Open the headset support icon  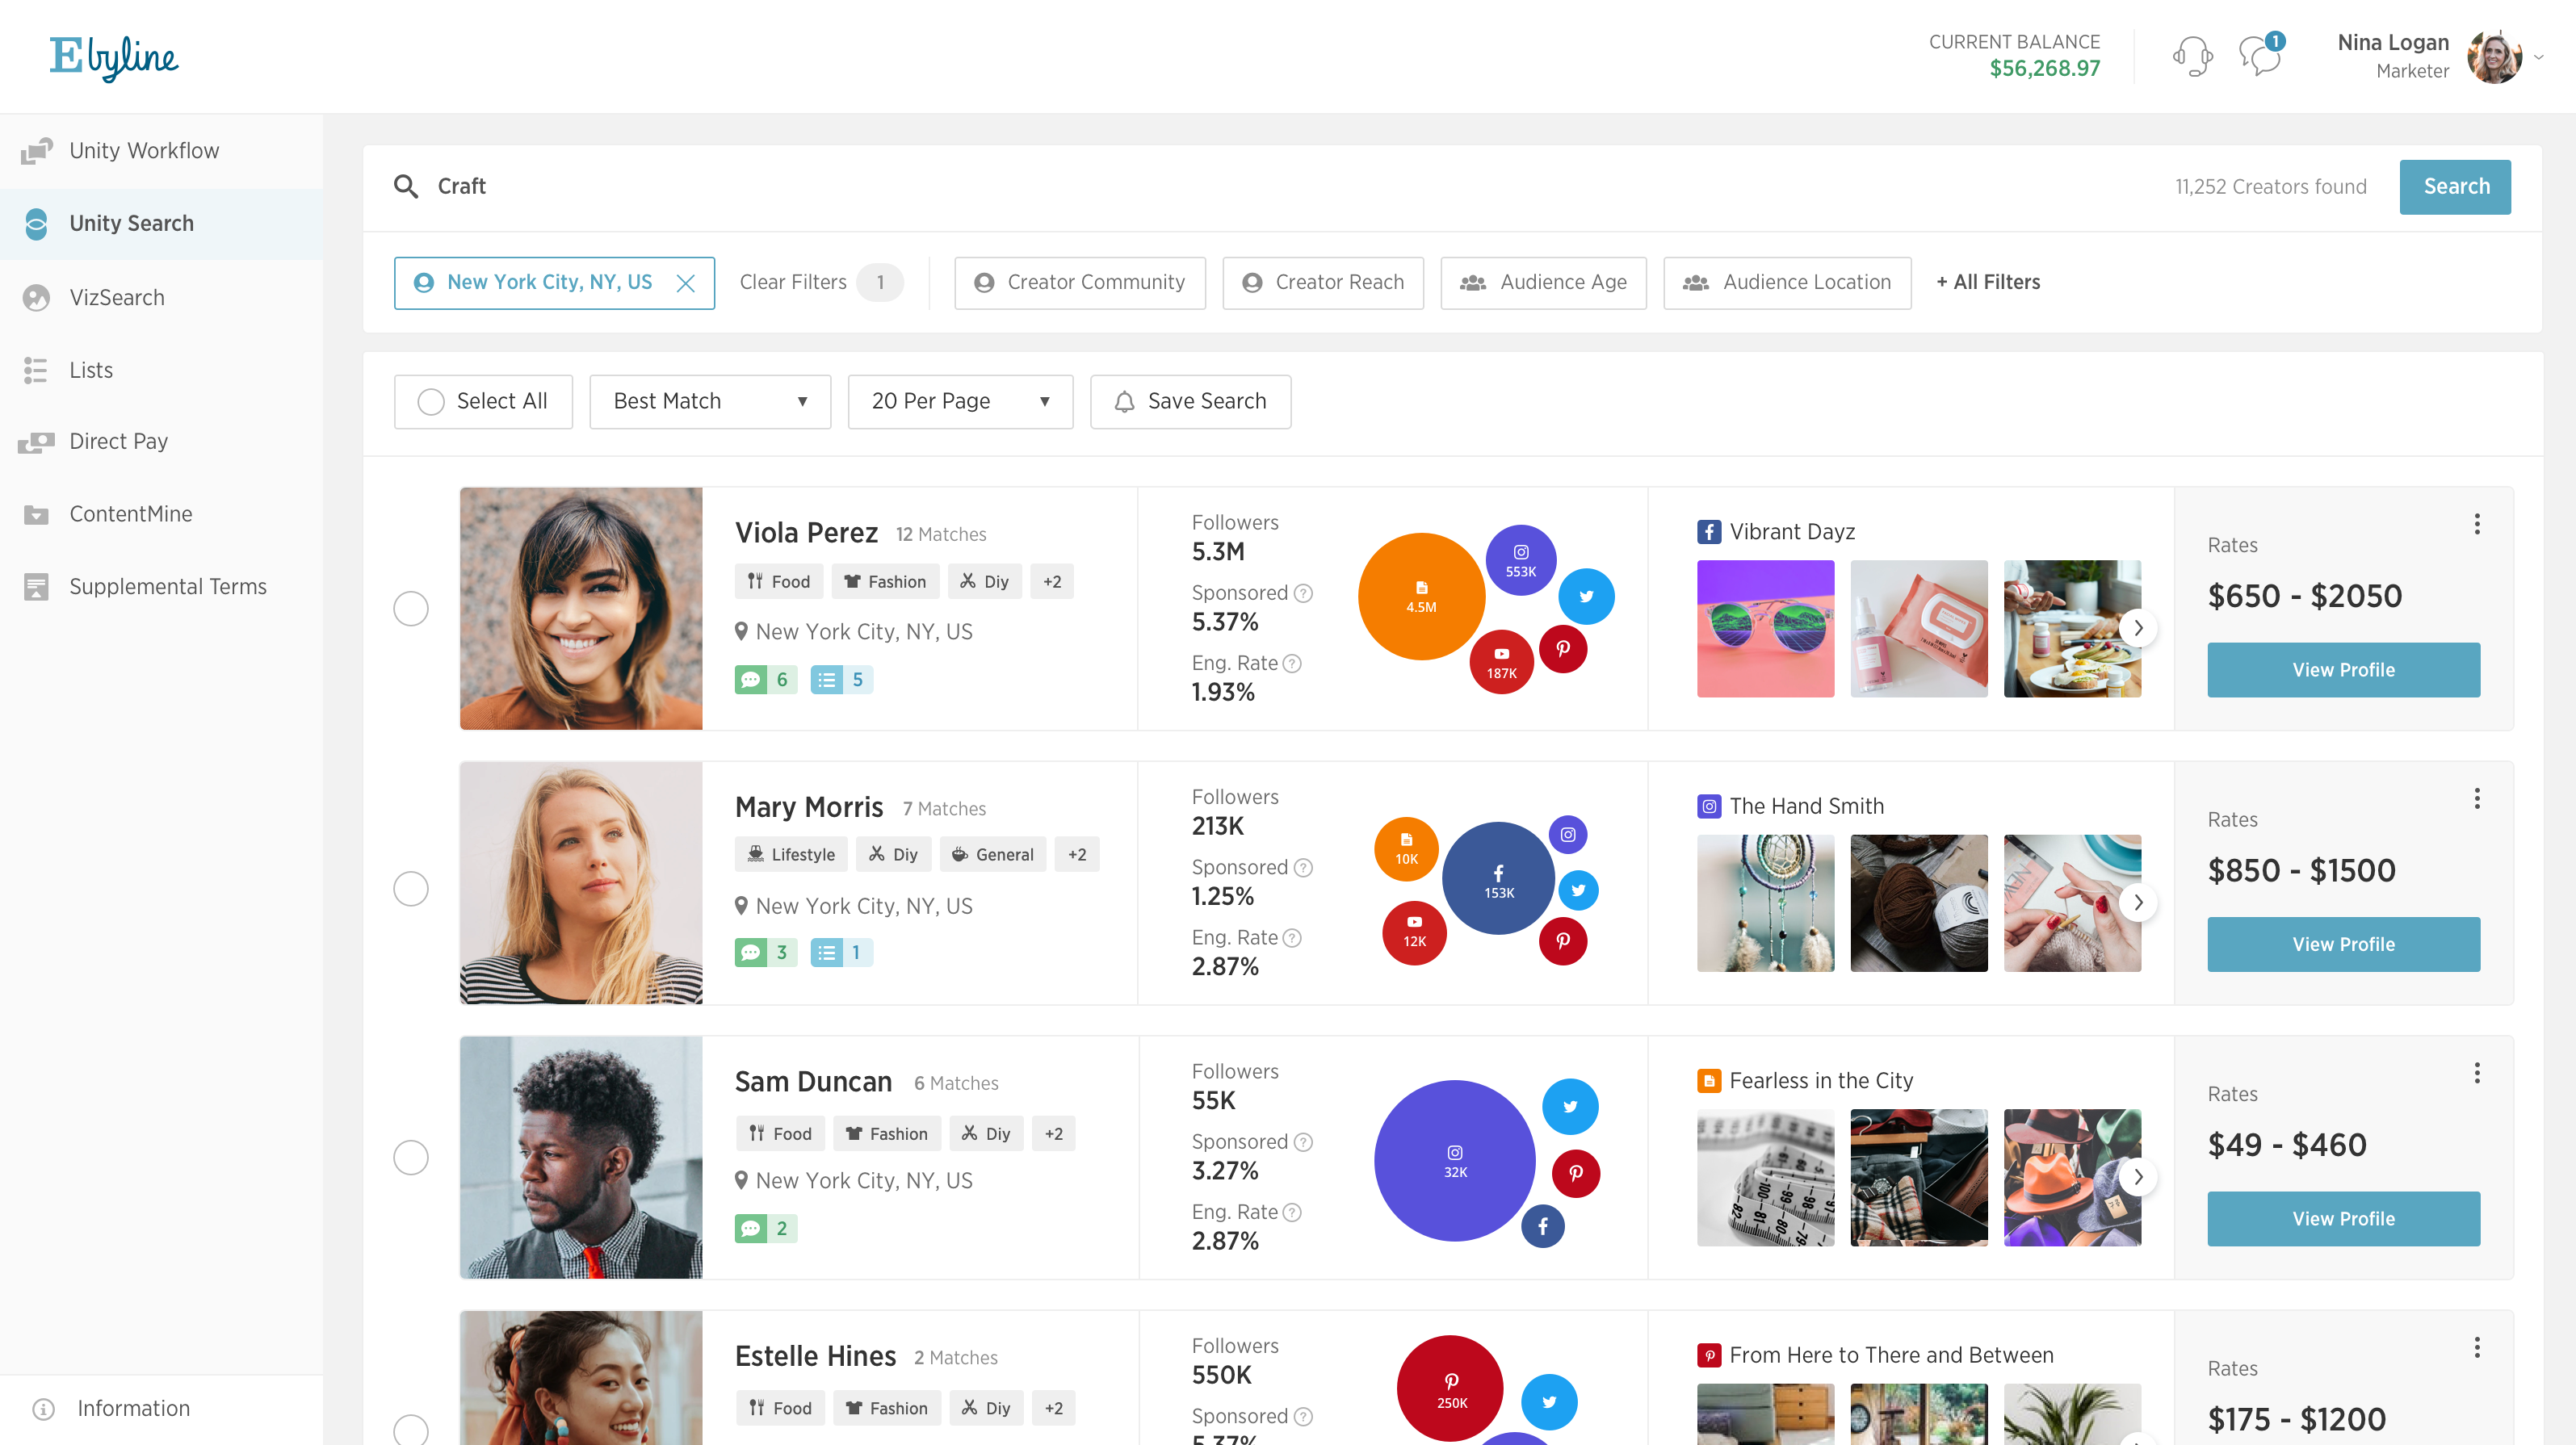(2192, 56)
